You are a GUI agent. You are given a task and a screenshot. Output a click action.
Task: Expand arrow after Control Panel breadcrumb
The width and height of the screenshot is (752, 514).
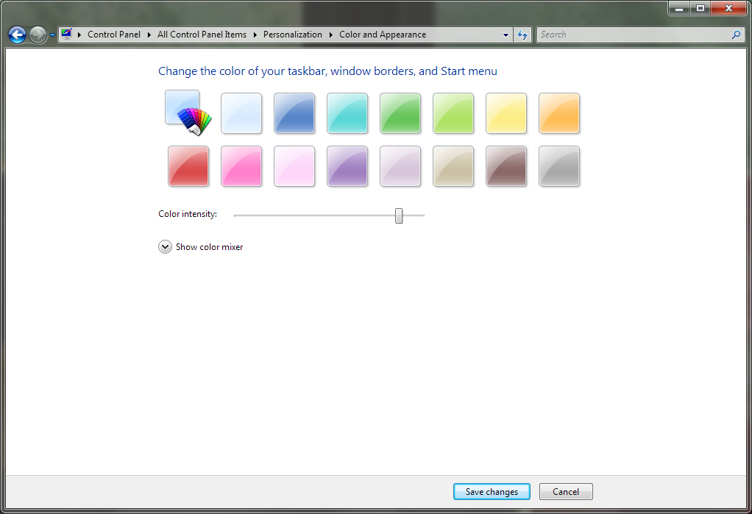click(x=149, y=35)
